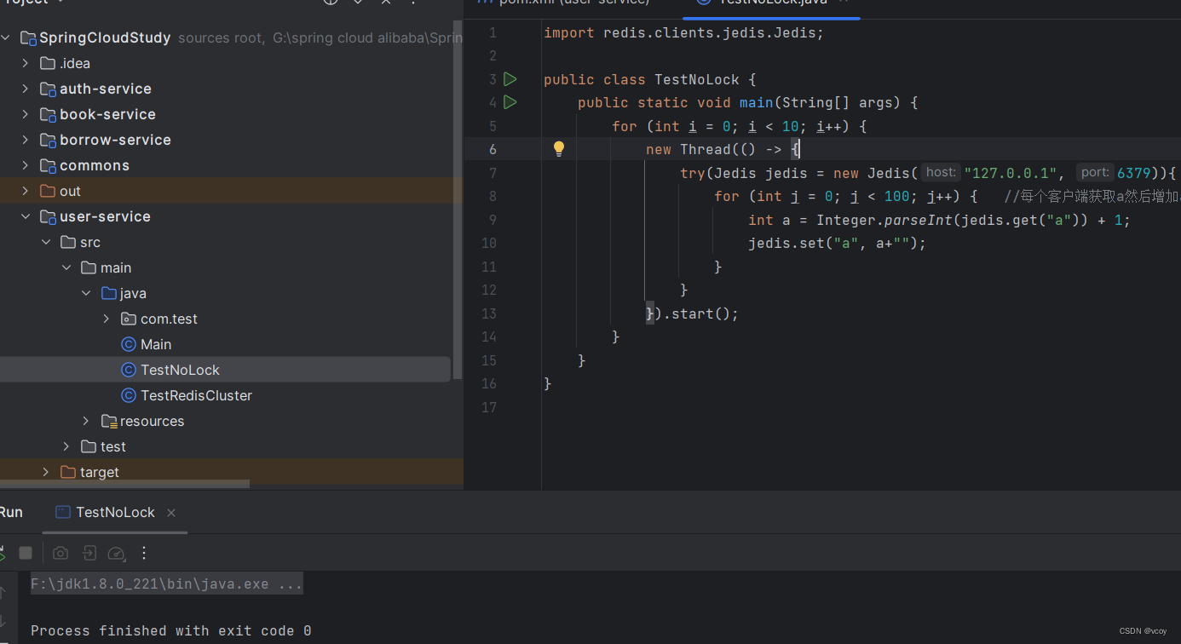Click the 'port:' parameter hint on line 7
The image size is (1181, 644).
point(1095,172)
